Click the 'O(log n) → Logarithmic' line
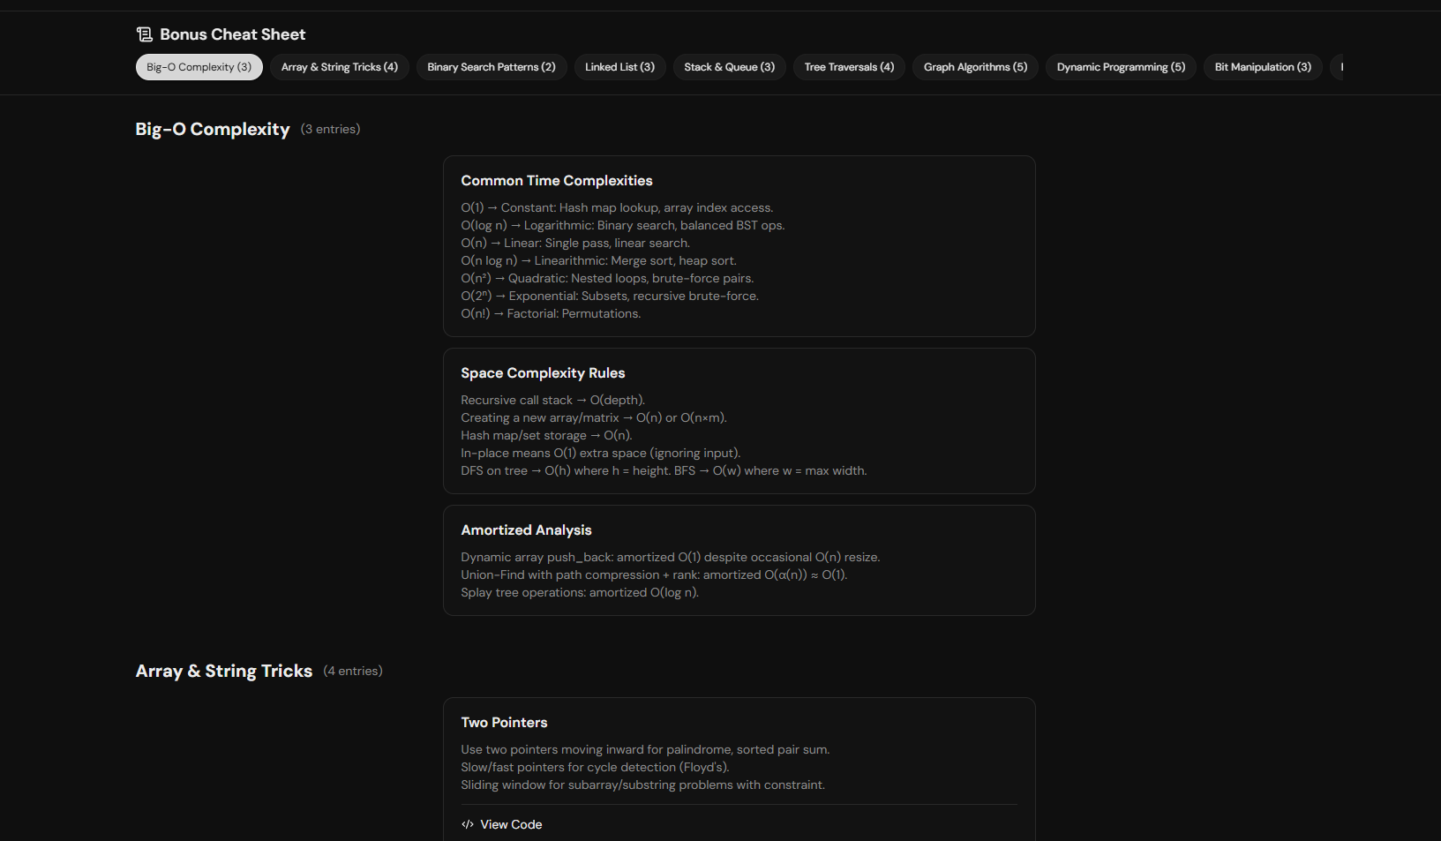Screen dimensions: 1441x841 click(623, 226)
